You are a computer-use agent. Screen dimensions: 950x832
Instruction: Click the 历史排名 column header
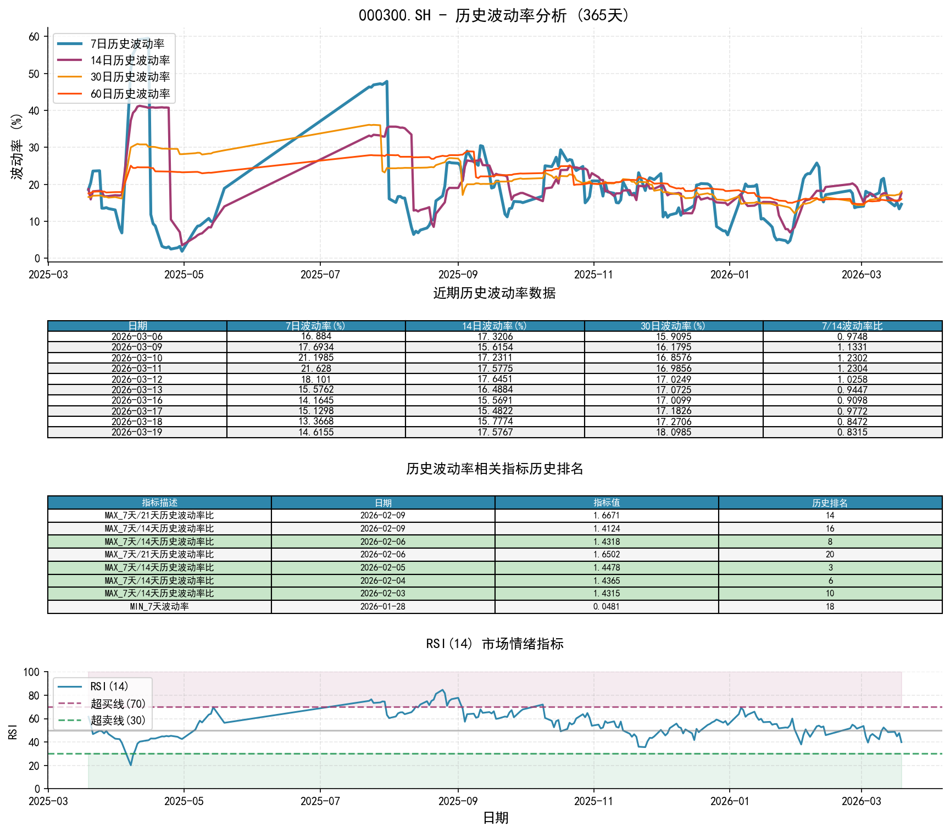tap(830, 503)
